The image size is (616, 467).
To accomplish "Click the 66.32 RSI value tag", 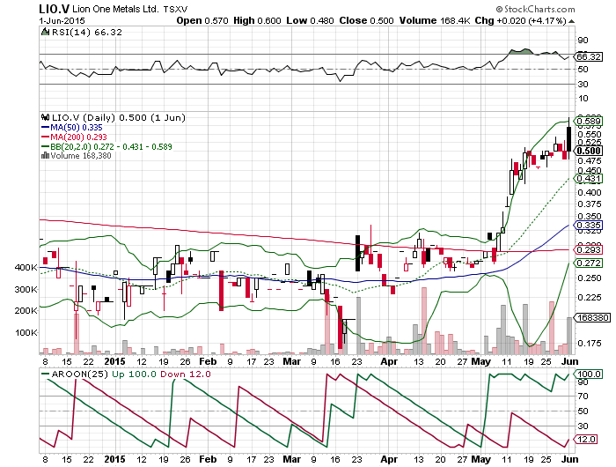I will (589, 56).
